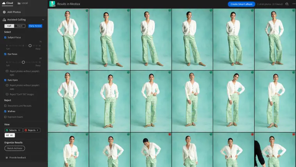Click the Provide feedback chat icon

pos(7,158)
